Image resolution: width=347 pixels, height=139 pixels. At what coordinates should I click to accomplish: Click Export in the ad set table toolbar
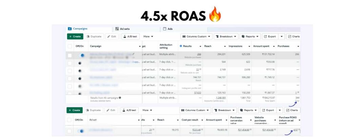pyautogui.click(x=268, y=110)
